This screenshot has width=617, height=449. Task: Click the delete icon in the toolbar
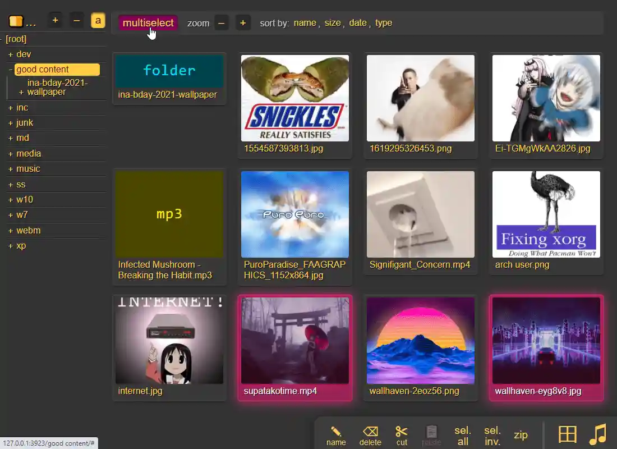[370, 430]
